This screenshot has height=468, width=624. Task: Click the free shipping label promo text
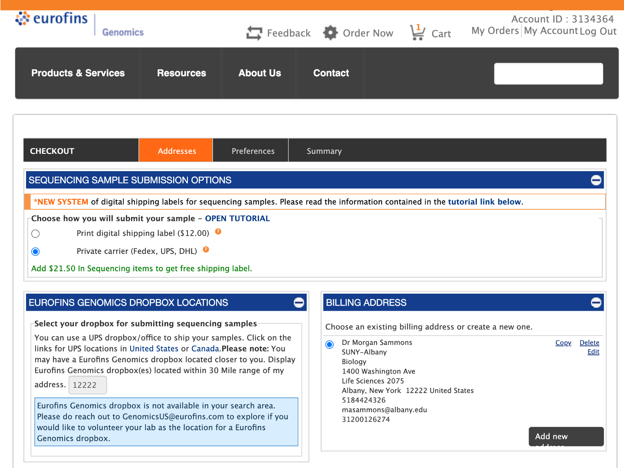(x=141, y=269)
